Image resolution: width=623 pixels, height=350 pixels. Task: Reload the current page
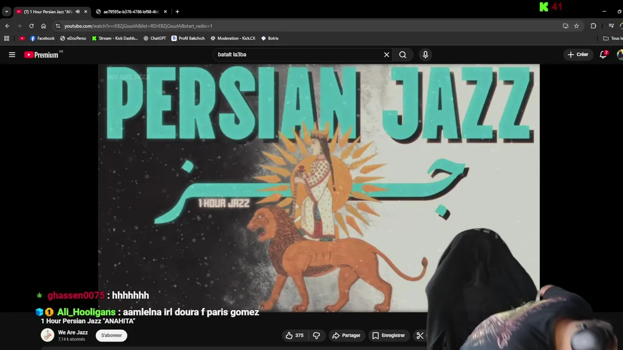coord(31,26)
